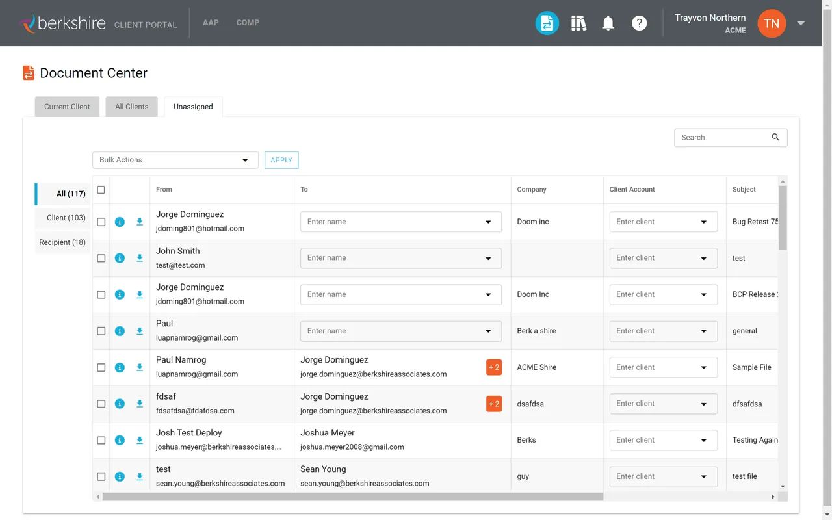Switch to the All Clients tab
This screenshot has width=832, height=520.
pos(131,106)
